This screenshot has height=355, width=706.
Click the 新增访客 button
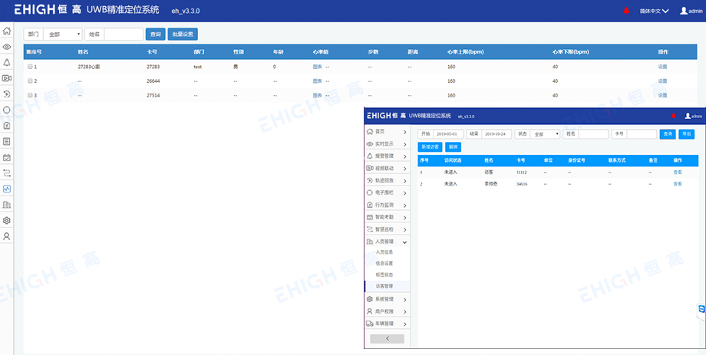(430, 147)
